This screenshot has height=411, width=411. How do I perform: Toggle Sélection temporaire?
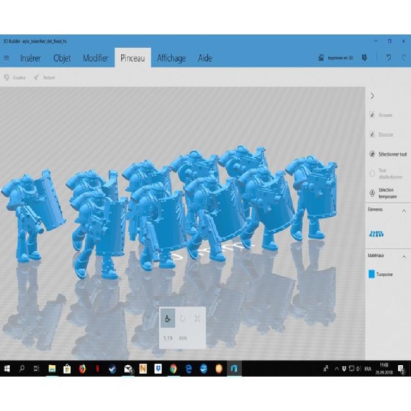pyautogui.click(x=383, y=193)
